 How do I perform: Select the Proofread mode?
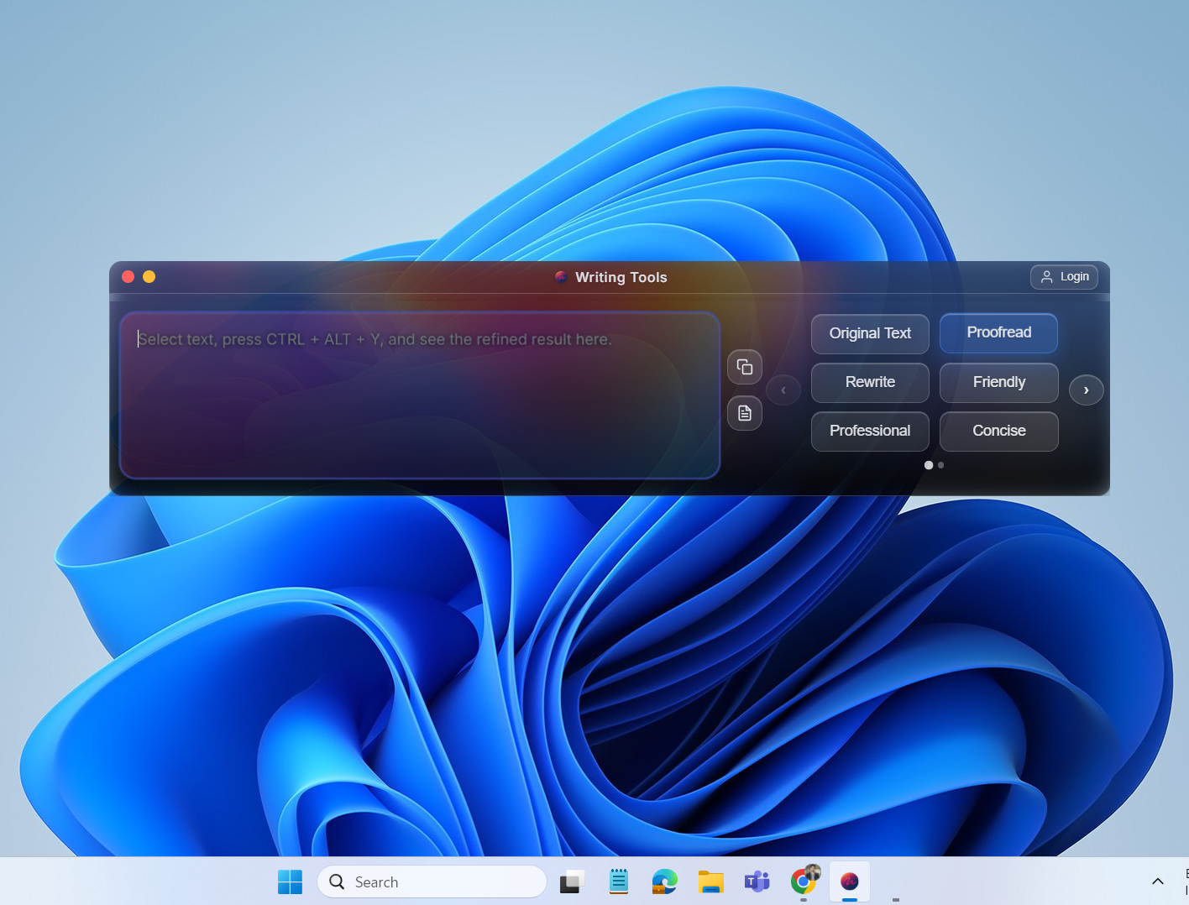(x=998, y=333)
